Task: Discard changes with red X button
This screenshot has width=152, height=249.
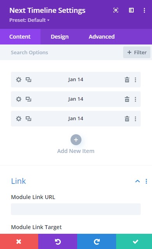Action: coord(19,241)
